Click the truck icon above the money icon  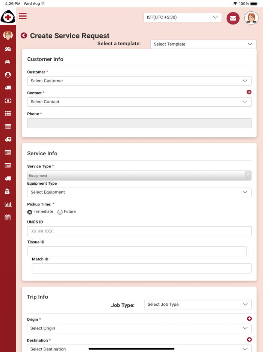pyautogui.click(x=8, y=88)
